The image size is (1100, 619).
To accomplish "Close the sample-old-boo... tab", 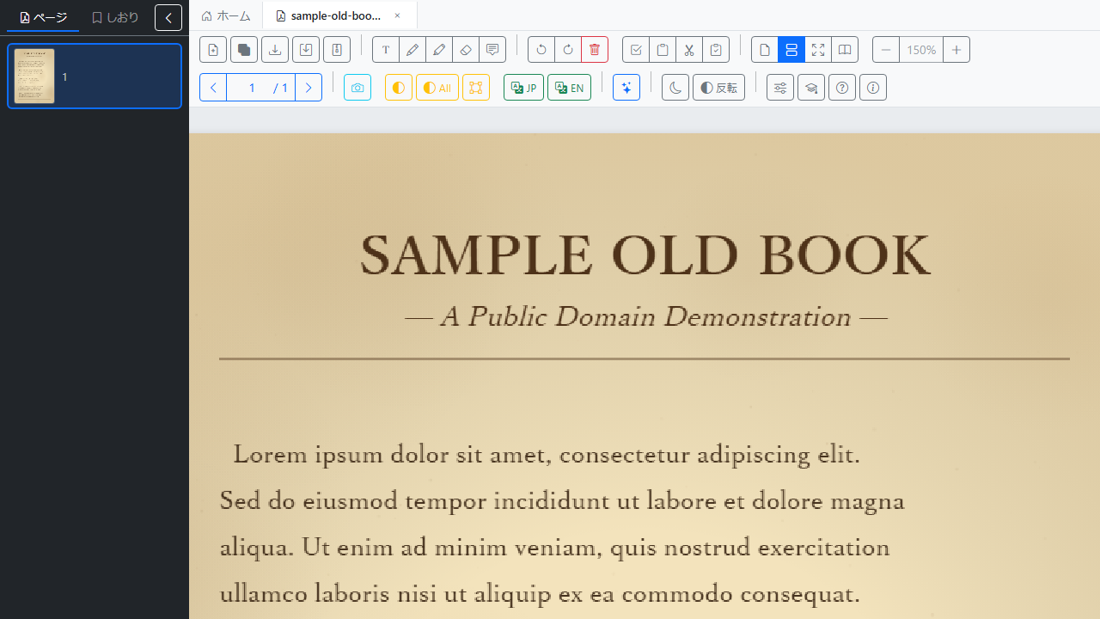I will [x=397, y=15].
